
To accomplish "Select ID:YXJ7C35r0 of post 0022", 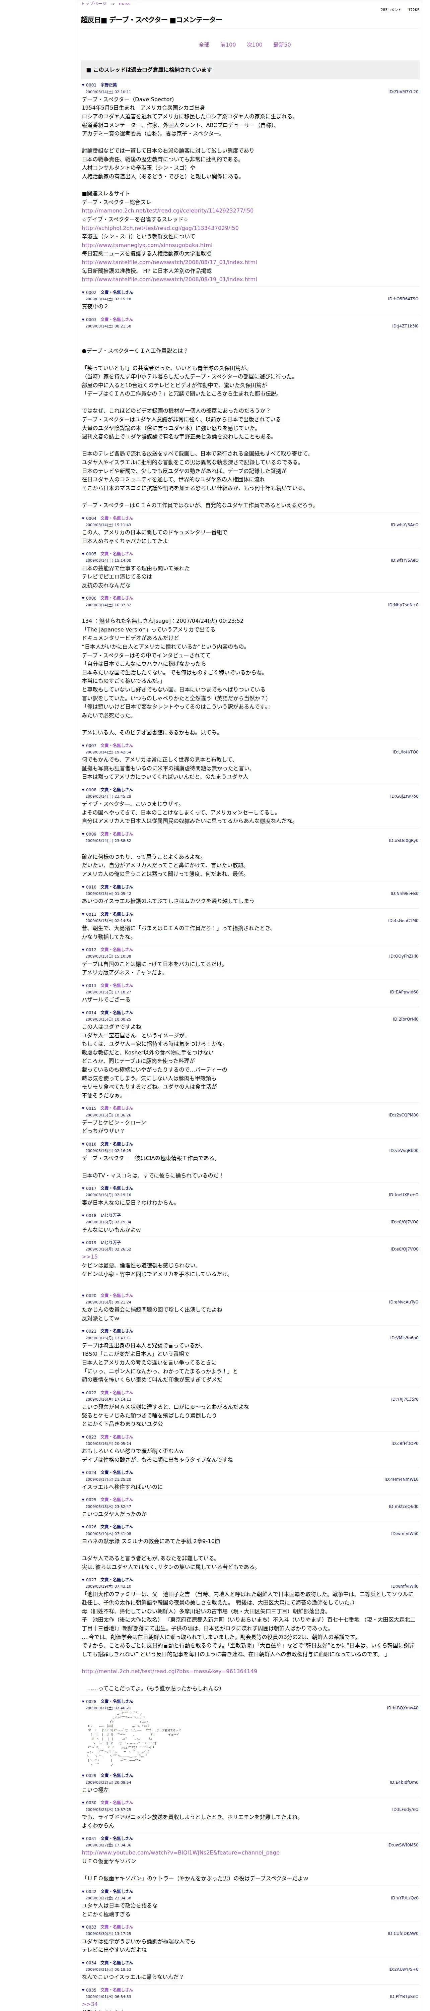I will click(404, 1400).
